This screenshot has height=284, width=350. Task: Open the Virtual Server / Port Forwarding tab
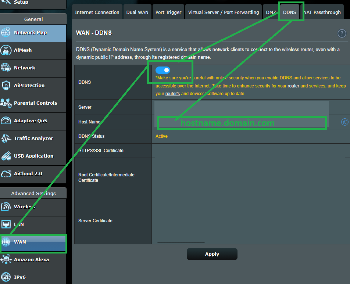(223, 11)
